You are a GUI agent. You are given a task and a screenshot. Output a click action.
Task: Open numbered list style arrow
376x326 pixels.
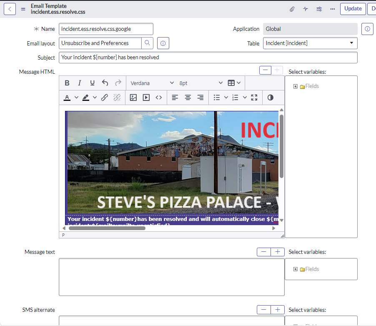[245, 98]
